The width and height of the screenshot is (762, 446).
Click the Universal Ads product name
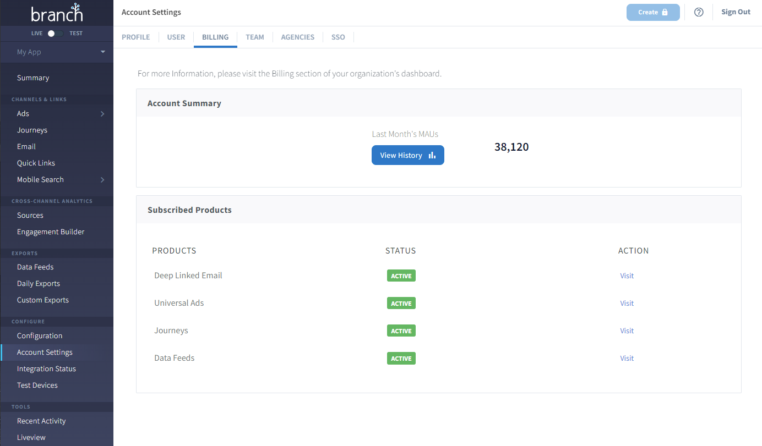click(x=179, y=303)
